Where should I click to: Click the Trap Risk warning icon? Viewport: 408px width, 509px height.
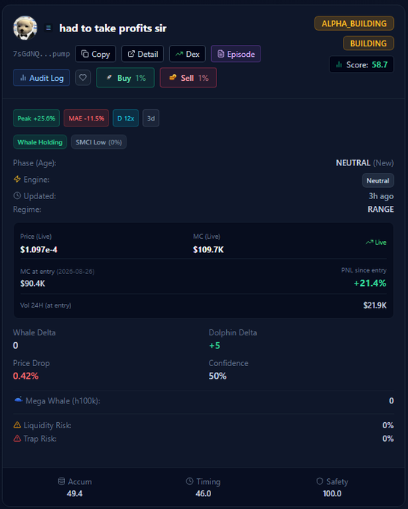click(17, 438)
